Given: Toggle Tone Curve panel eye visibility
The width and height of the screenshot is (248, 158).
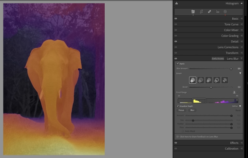Looking at the screenshot, I should [176, 24].
